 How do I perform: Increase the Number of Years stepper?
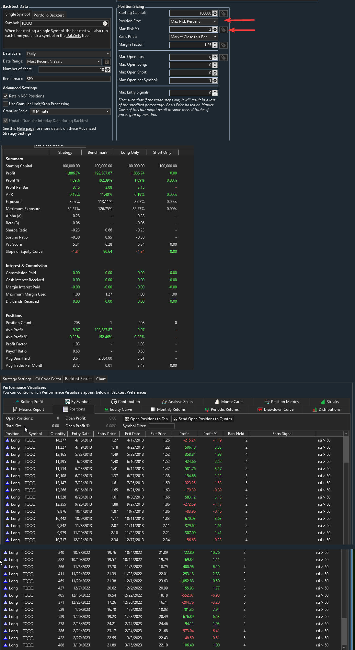tap(108, 68)
